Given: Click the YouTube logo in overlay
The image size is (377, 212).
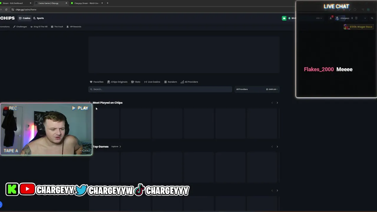Looking at the screenshot, I should [27, 189].
